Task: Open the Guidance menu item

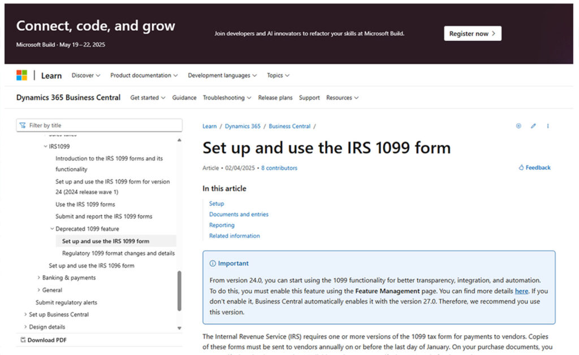Action: point(184,98)
